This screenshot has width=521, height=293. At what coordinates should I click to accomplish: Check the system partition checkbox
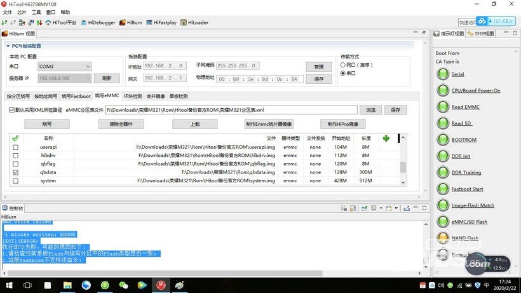[16, 181]
